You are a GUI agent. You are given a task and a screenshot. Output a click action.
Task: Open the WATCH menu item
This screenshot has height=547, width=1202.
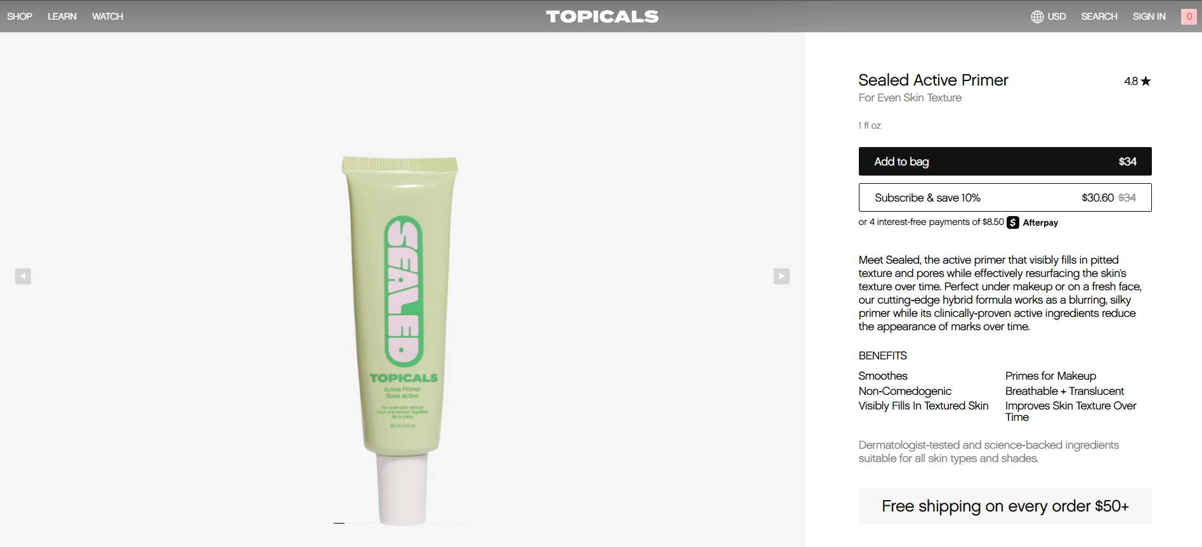point(108,16)
